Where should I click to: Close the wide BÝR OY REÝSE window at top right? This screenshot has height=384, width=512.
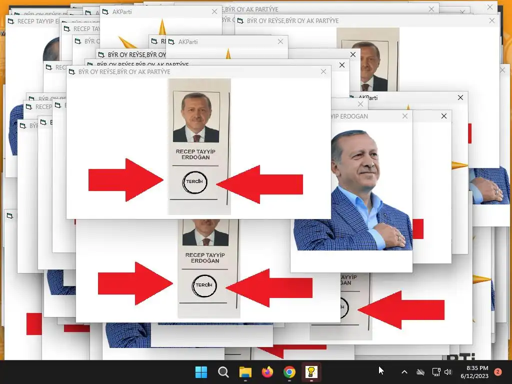pos(492,20)
